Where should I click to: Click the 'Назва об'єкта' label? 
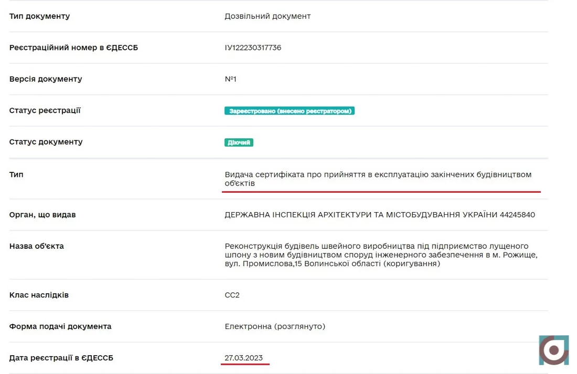[x=37, y=246]
